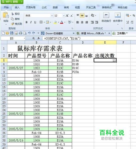Click the new document icon

point(3,33)
